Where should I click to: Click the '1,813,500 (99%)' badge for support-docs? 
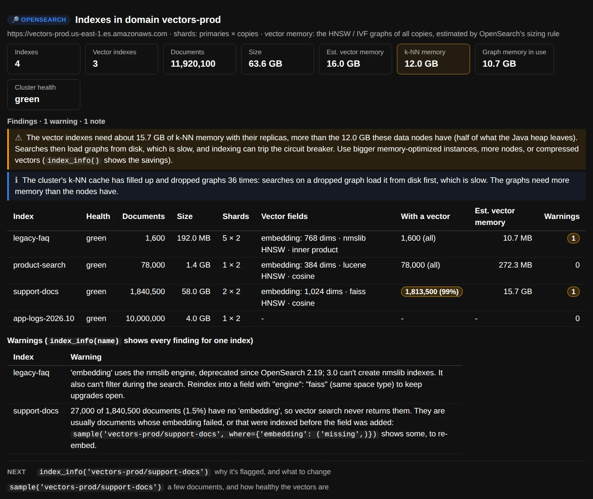(x=432, y=292)
